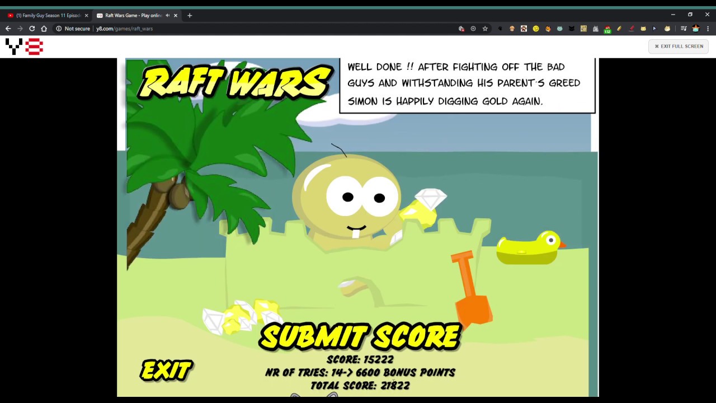Restore down the browser window

690,15
